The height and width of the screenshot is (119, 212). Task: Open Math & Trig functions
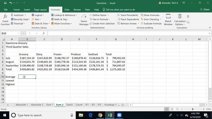(x=60, y=19)
